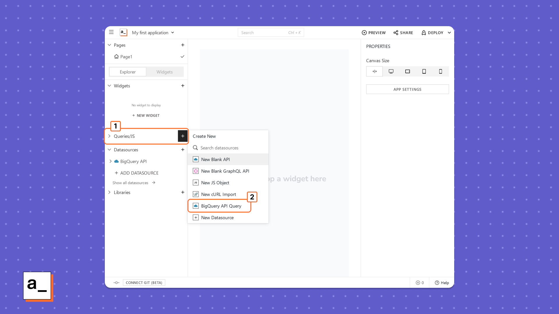Switch to the Explorer tab
The height and width of the screenshot is (314, 559).
click(128, 72)
